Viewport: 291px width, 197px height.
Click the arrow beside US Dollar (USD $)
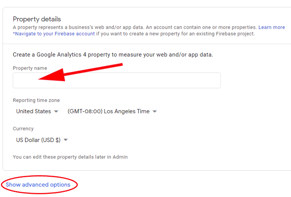66,140
